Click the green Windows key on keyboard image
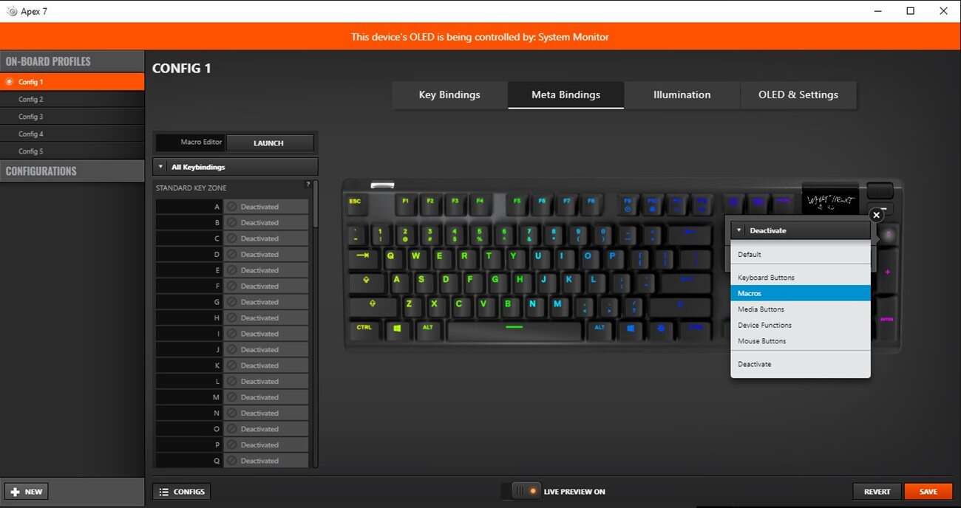The image size is (961, 508). tap(397, 329)
